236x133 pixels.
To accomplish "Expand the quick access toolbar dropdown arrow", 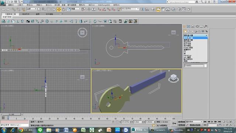I will (22, 2).
